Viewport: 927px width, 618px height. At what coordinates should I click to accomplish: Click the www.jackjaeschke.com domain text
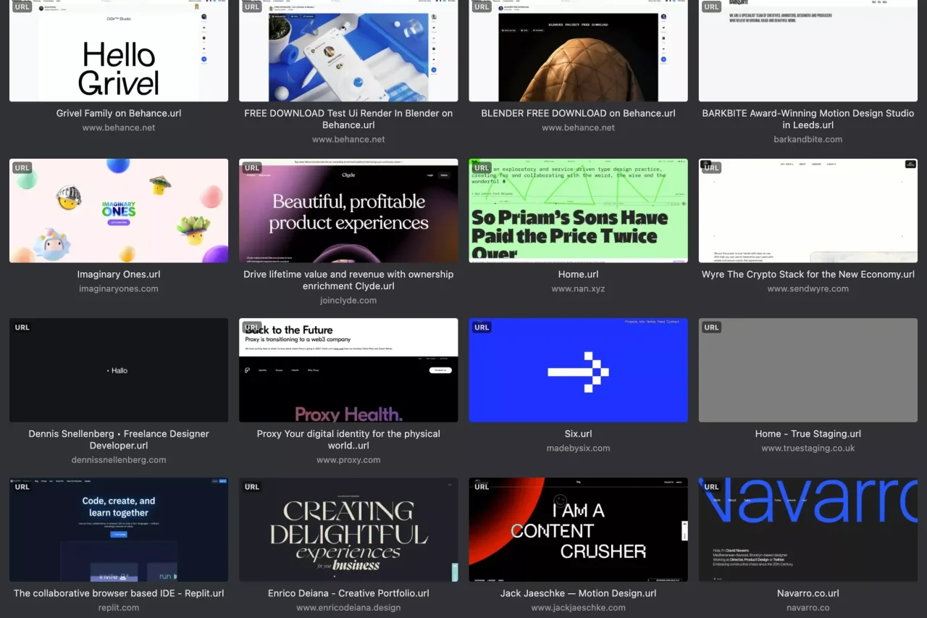[x=578, y=607]
